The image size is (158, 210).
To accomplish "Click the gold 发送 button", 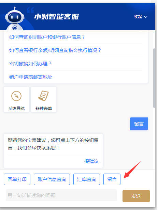I will click(x=136, y=196).
